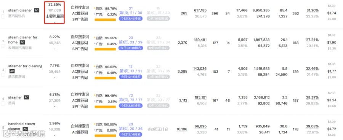
Task: Check the row 3 steamer for cleaning checkbox
Action: tap(3, 75)
